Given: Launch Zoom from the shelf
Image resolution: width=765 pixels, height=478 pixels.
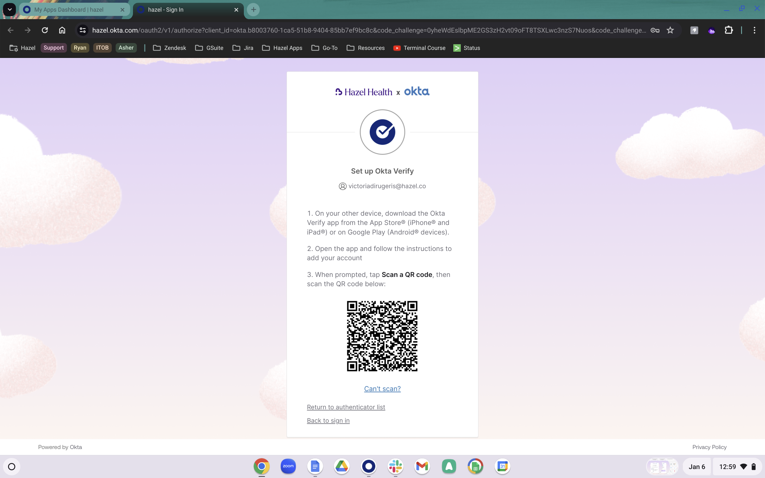Looking at the screenshot, I should 288,466.
